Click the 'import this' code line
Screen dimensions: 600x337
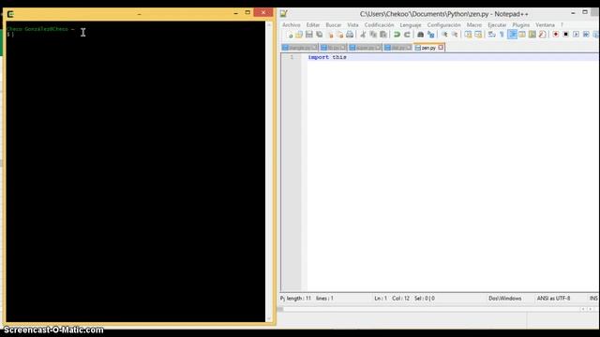coord(327,57)
